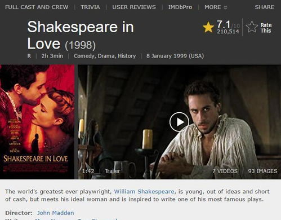Expand the MORE dropdown menu

click(x=216, y=7)
